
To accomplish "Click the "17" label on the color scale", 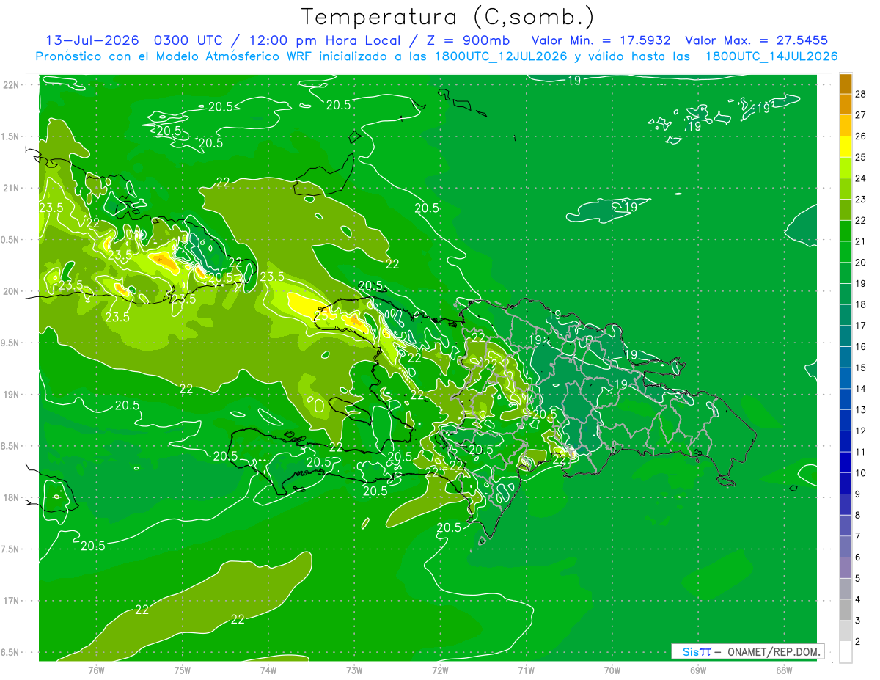I will [861, 326].
